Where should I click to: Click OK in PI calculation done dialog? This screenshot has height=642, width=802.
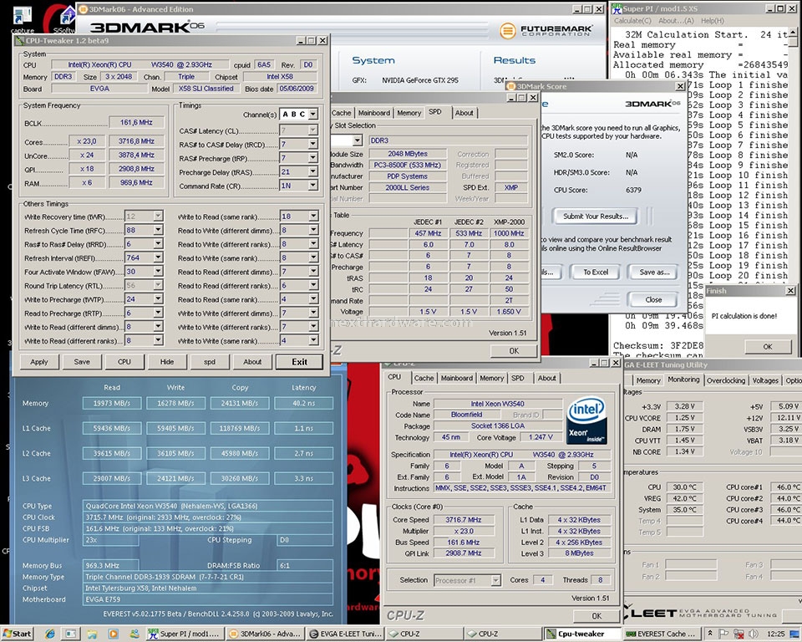coord(767,347)
